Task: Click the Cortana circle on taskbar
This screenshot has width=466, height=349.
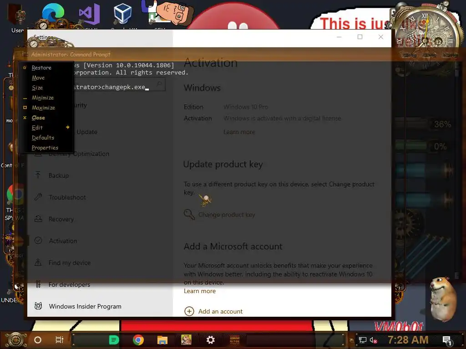Action: (x=38, y=340)
